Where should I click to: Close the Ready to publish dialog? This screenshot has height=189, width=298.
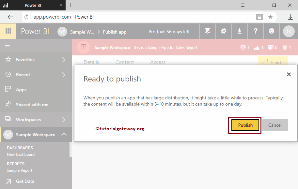pyautogui.click(x=289, y=74)
